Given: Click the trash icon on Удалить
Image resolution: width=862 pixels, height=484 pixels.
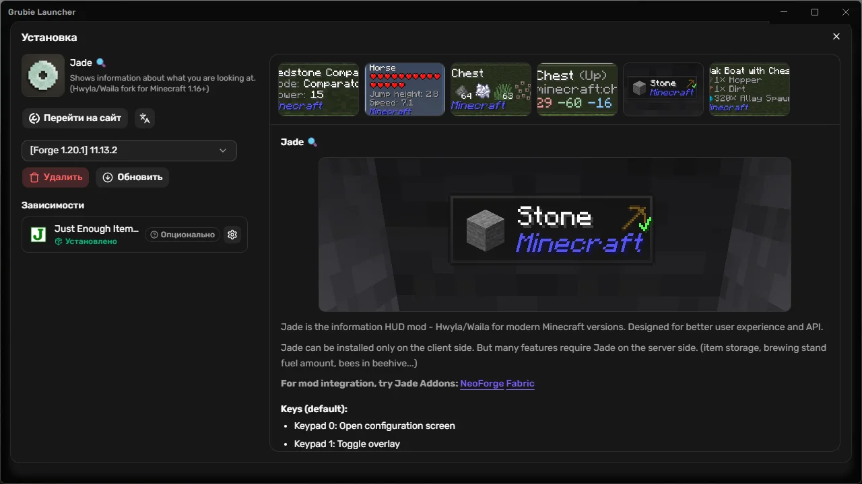Looking at the screenshot, I should click(x=34, y=177).
